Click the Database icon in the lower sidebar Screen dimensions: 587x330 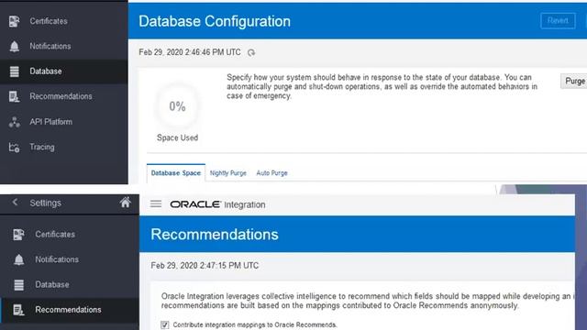point(18,285)
